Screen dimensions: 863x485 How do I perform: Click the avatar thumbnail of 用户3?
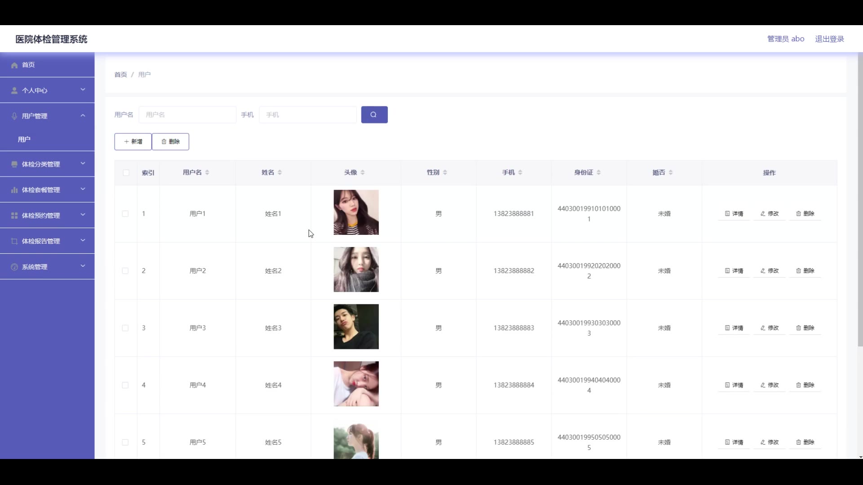pos(356,326)
